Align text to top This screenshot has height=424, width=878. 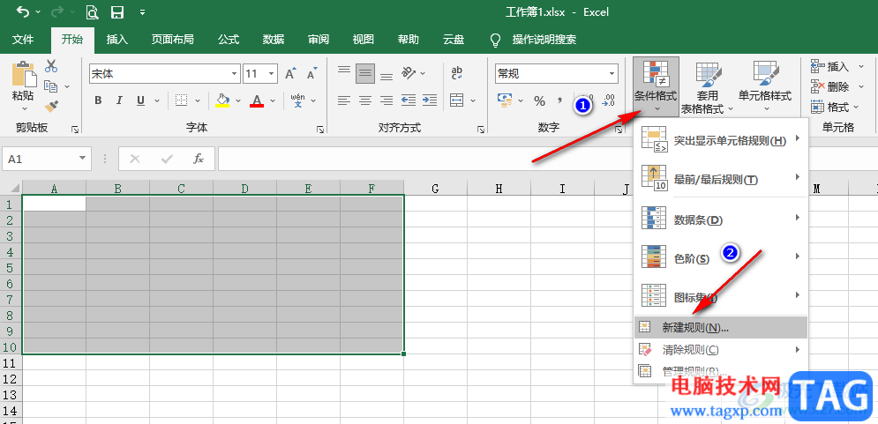click(x=344, y=71)
